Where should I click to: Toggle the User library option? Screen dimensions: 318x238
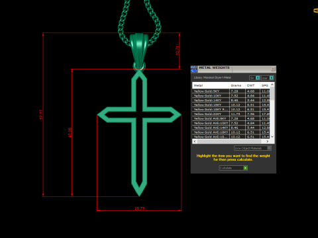(x=267, y=78)
